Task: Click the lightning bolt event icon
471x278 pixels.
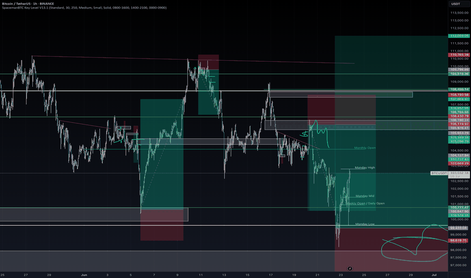Action: pyautogui.click(x=350, y=268)
